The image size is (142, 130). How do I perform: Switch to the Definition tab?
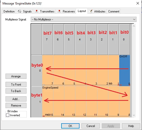pos(9,11)
